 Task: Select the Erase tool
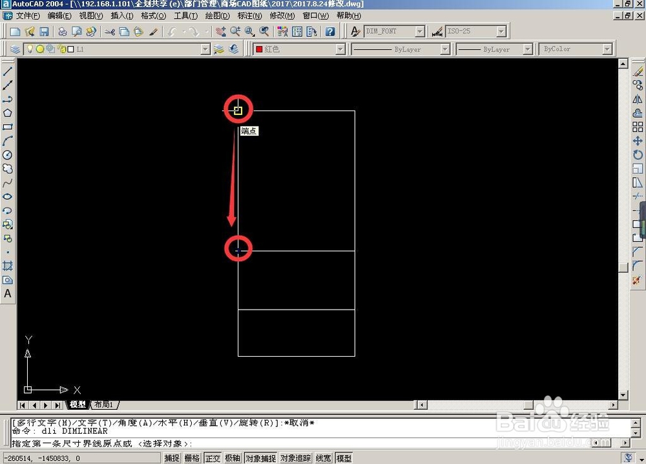[x=638, y=71]
